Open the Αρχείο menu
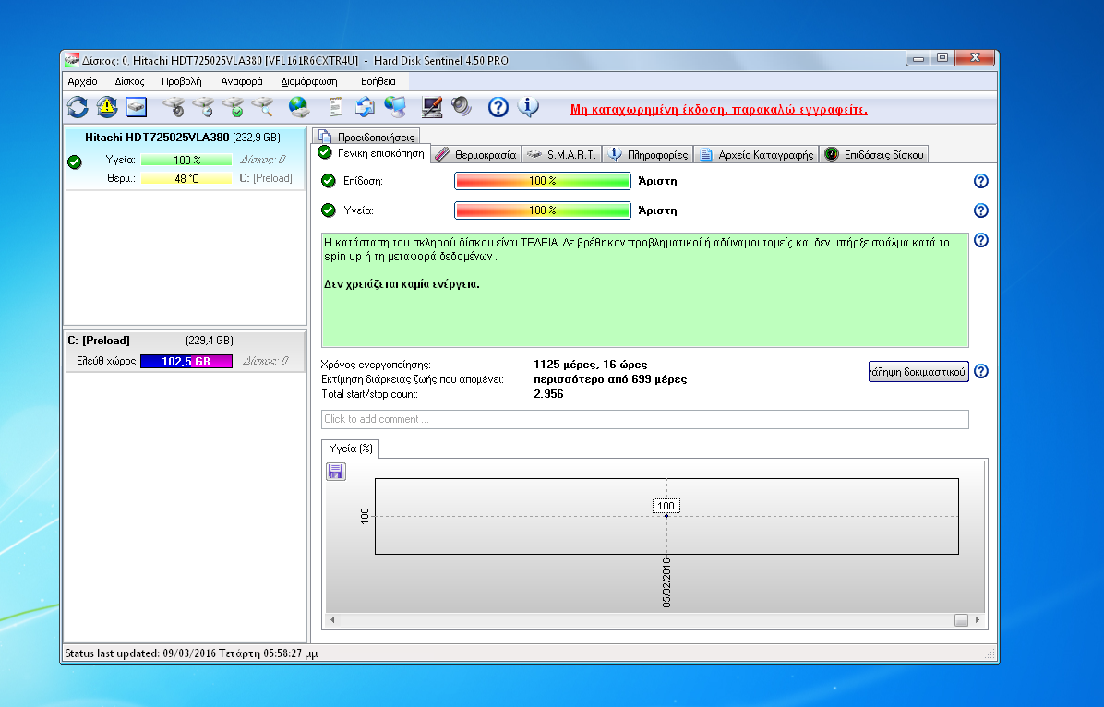Image resolution: width=1104 pixels, height=707 pixels. pos(82,82)
